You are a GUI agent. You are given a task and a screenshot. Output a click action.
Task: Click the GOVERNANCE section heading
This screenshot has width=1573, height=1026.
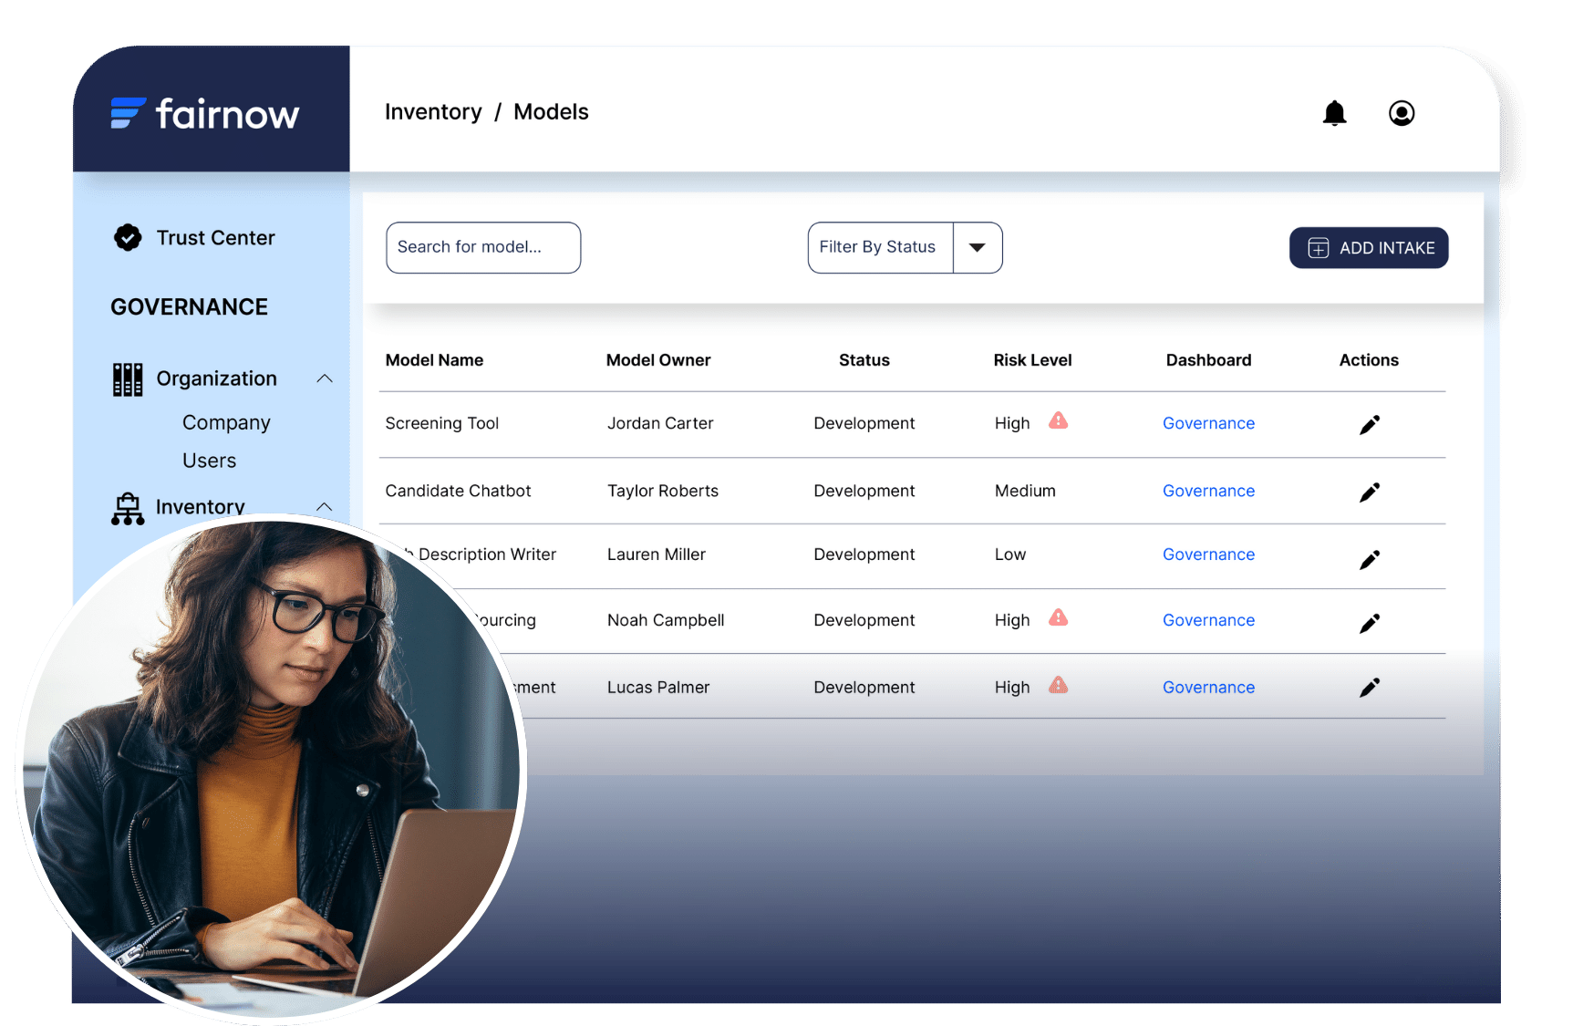pos(189,307)
